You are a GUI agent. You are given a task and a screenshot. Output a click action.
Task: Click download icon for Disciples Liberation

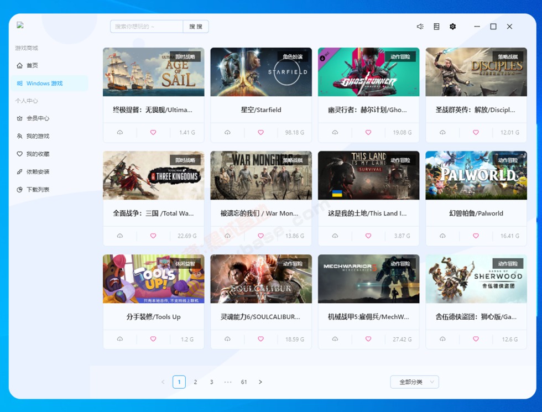442,132
